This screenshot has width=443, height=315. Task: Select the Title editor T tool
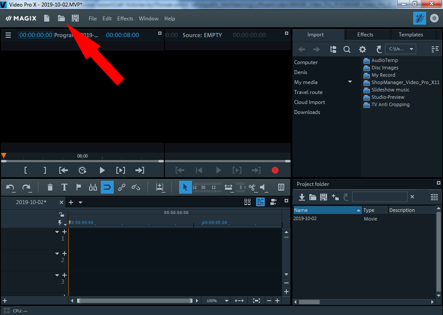pyautogui.click(x=64, y=187)
